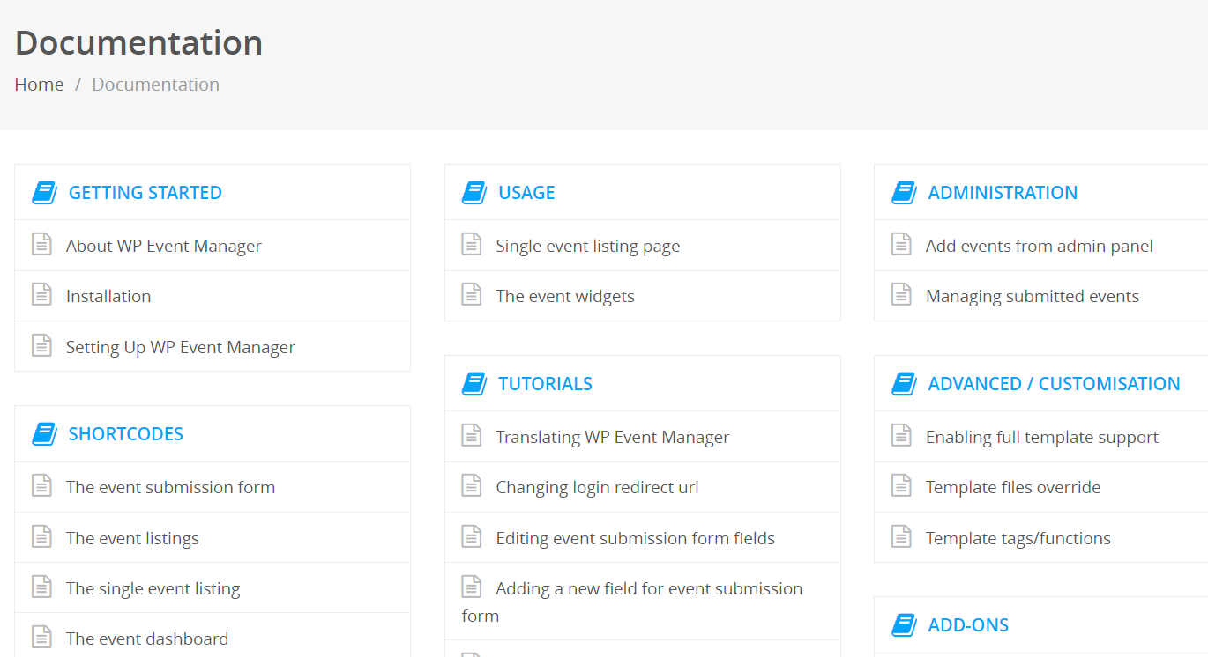Open the Usage section heading
The width and height of the screenshot is (1208, 657).
coord(526,193)
